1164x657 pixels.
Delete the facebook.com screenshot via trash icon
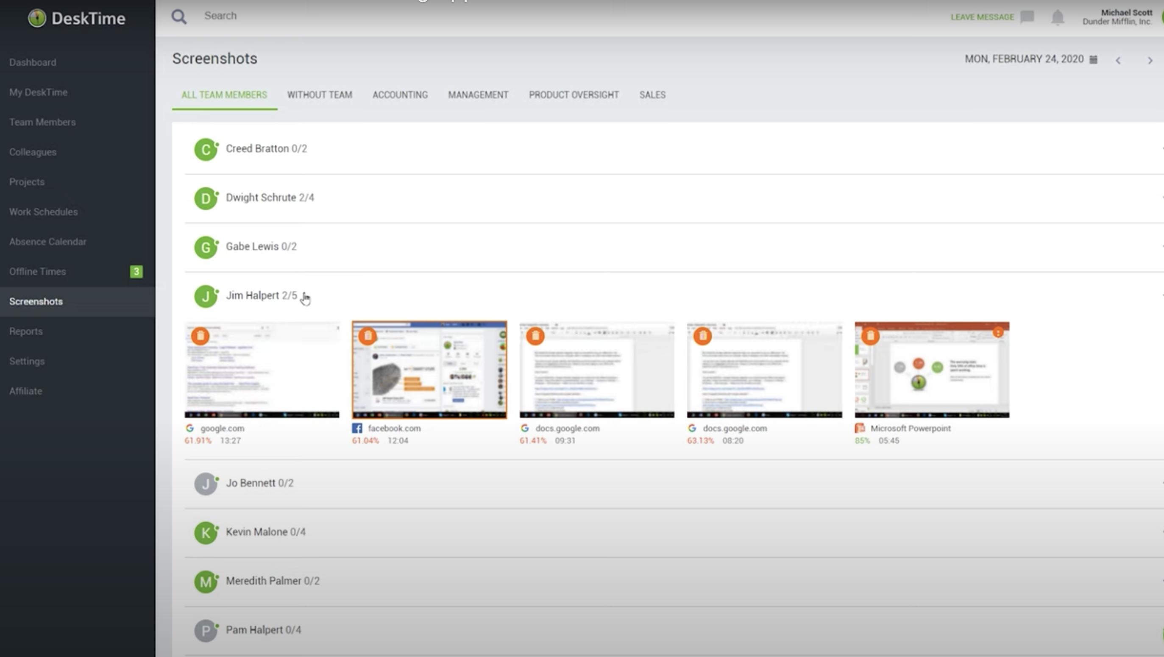tap(368, 336)
